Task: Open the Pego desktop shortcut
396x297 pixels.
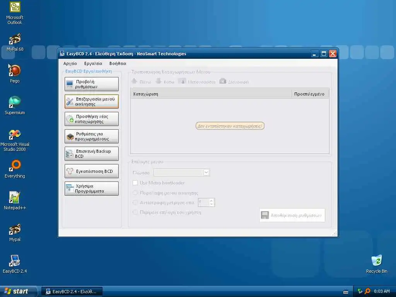Action: point(15,74)
